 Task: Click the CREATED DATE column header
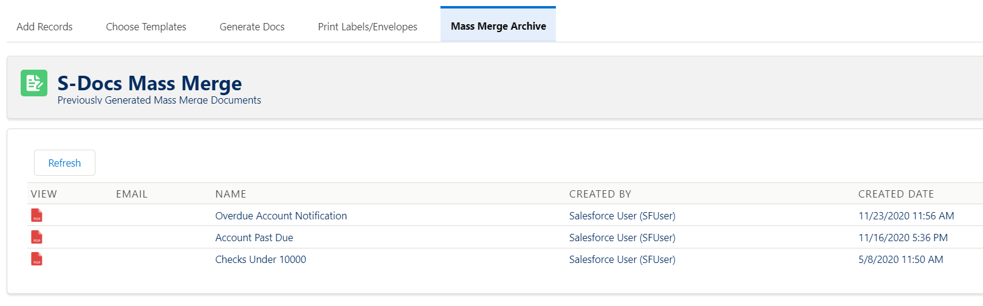896,194
